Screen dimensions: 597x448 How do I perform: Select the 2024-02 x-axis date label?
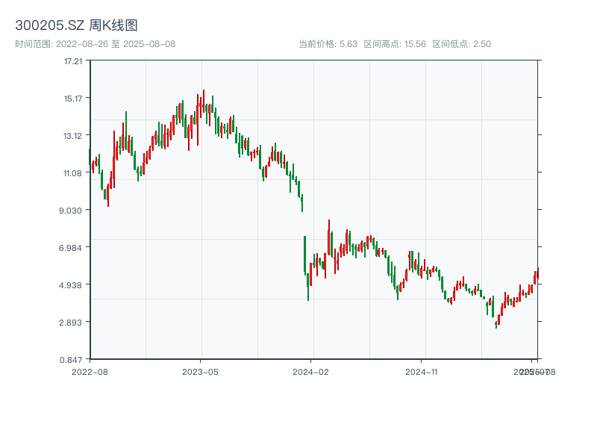coord(310,371)
